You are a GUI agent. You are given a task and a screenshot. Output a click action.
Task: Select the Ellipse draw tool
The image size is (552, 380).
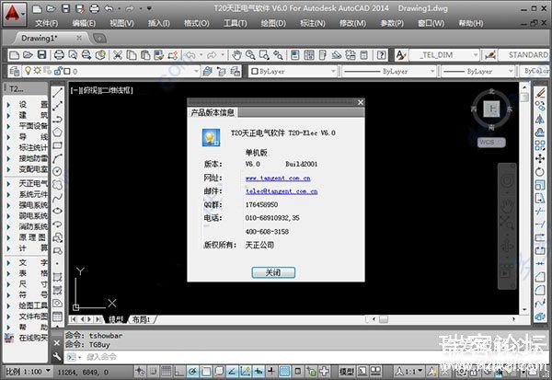click(x=57, y=211)
